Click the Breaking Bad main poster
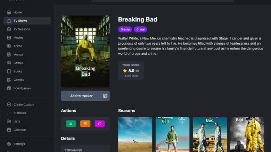Viewport: 271px width, 152px height. (x=85, y=51)
